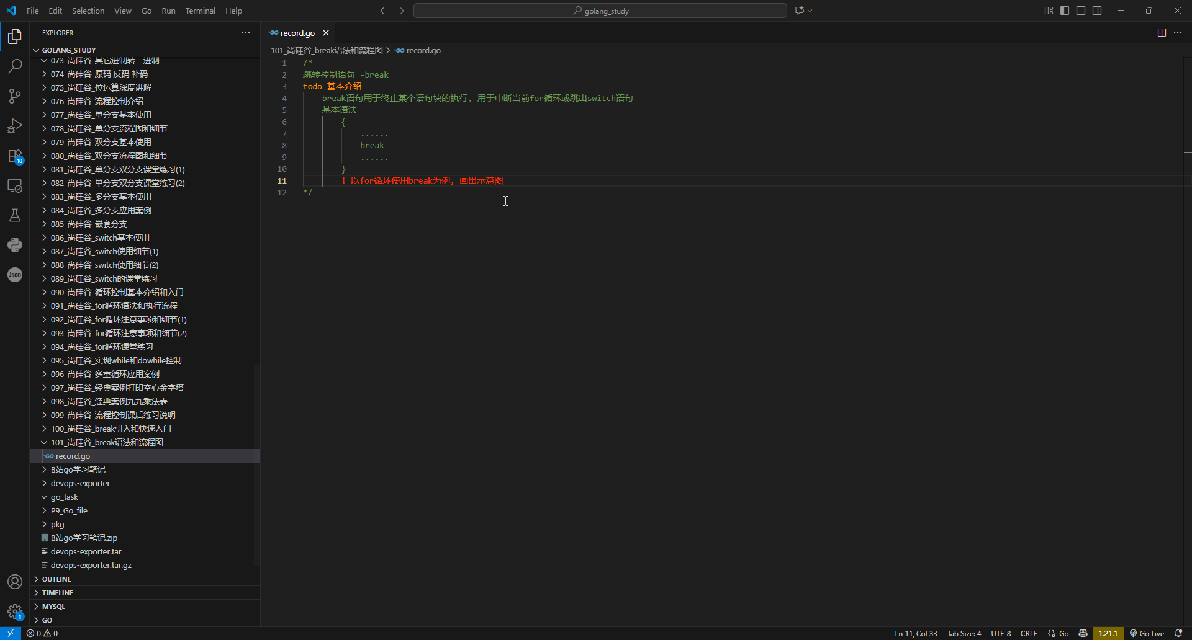Open the Run menu
The image size is (1192, 640).
(168, 11)
